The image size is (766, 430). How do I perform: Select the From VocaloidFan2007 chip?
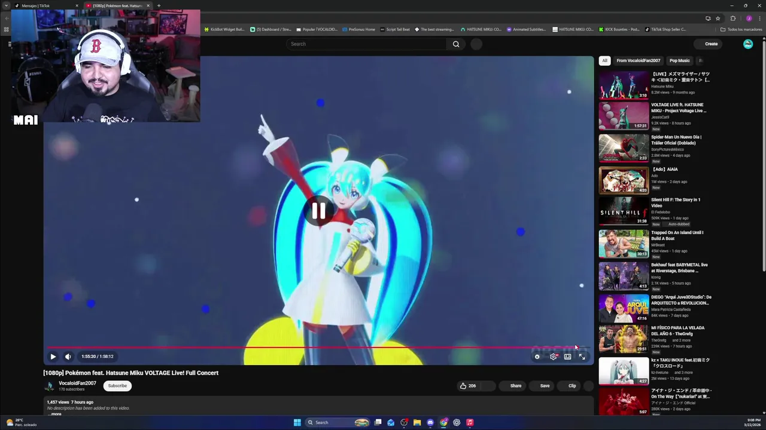pyautogui.click(x=638, y=60)
